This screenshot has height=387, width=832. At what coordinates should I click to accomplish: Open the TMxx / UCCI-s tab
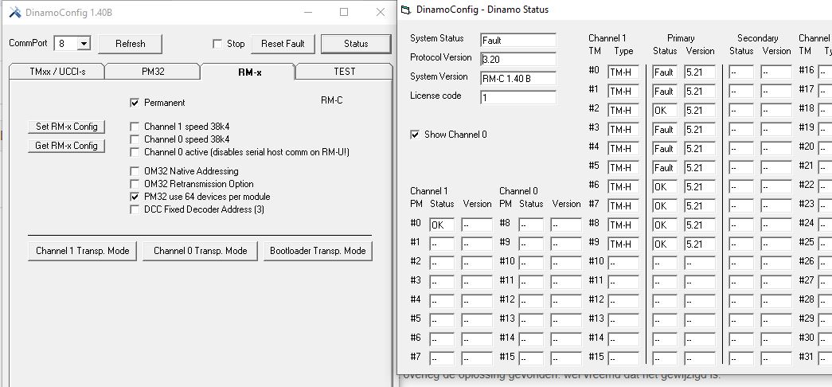[x=57, y=72]
